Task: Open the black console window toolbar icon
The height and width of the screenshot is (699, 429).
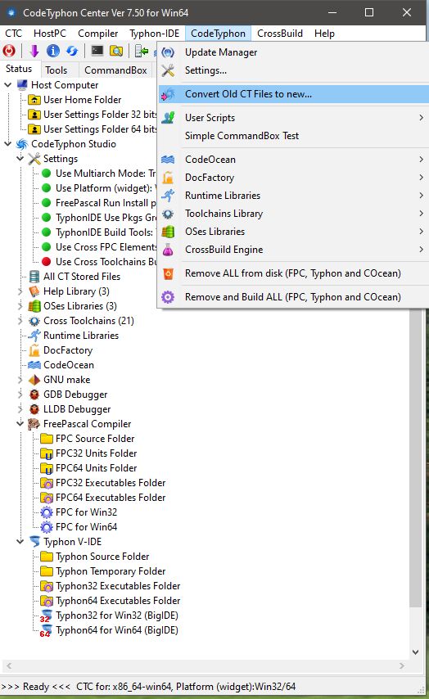Action: [97, 51]
